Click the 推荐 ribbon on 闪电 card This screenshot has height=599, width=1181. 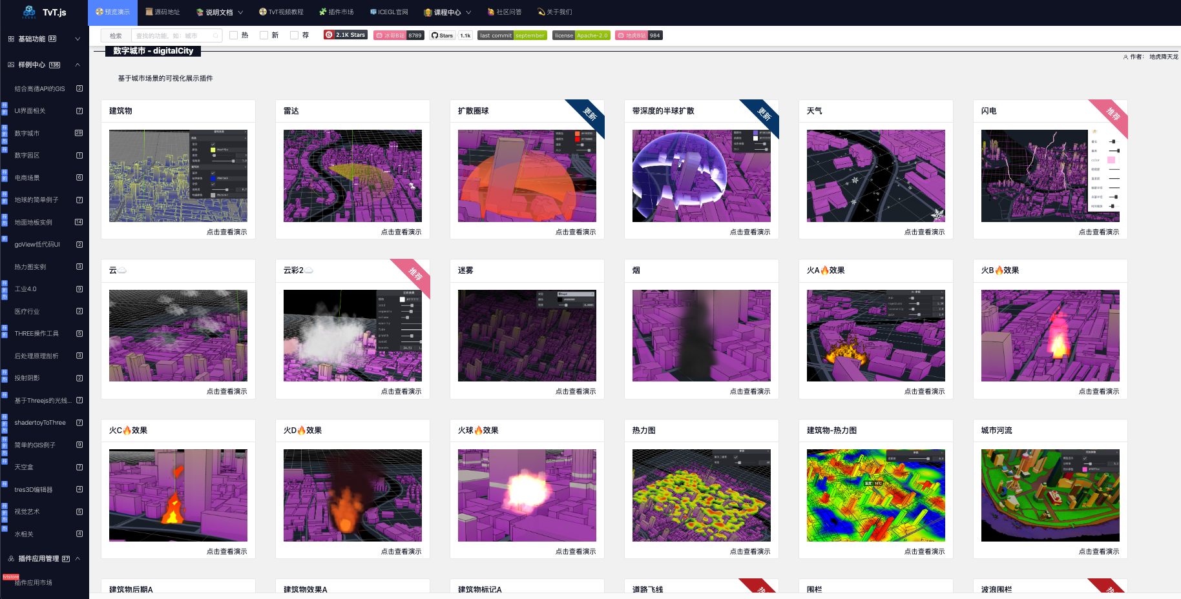[1113, 114]
